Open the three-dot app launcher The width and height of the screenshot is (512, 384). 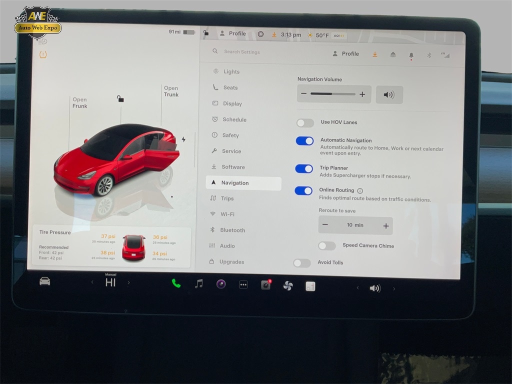243,284
